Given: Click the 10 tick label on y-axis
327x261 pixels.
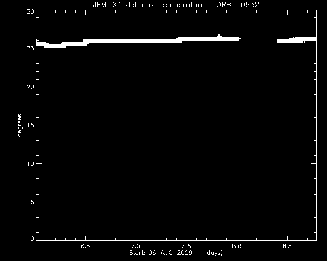Looking at the screenshot, I should 30,164.
